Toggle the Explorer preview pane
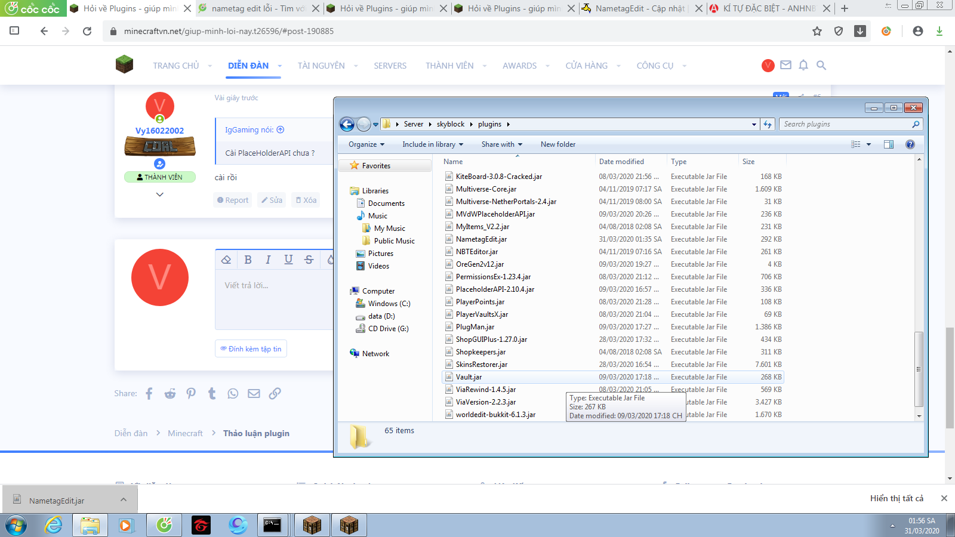The image size is (955, 537). tap(889, 144)
